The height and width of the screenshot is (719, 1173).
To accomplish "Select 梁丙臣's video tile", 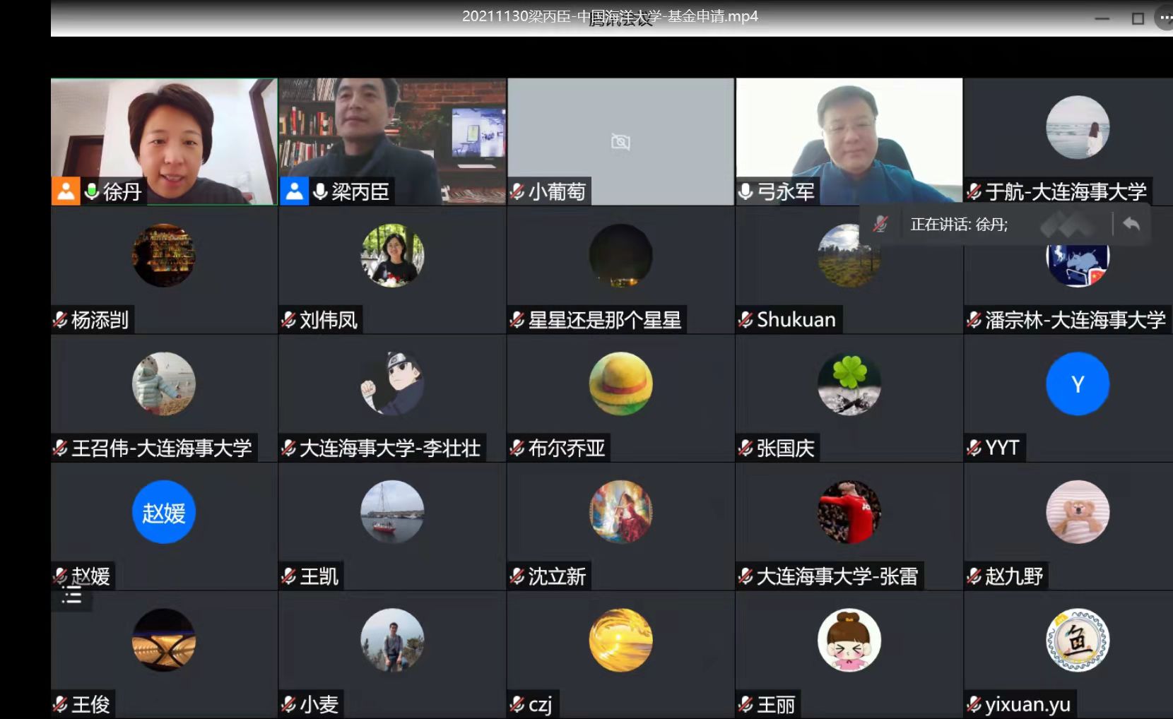I will point(392,134).
